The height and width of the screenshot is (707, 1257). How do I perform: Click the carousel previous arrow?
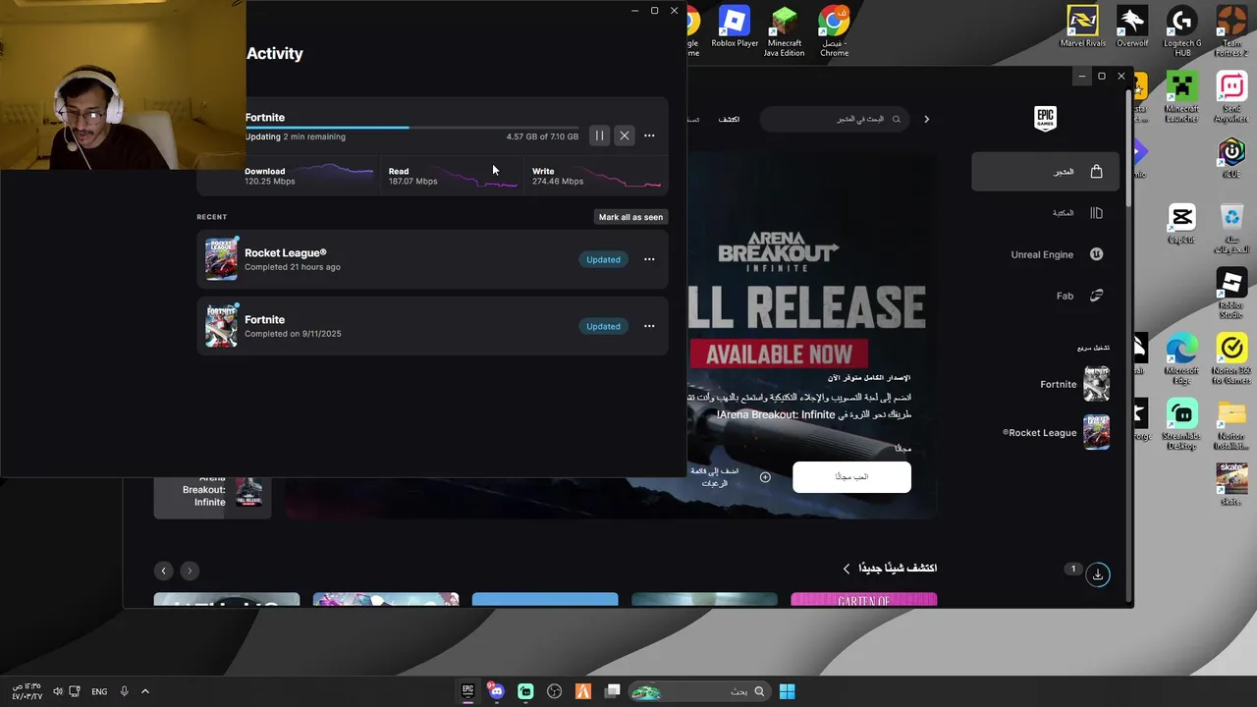pyautogui.click(x=164, y=571)
